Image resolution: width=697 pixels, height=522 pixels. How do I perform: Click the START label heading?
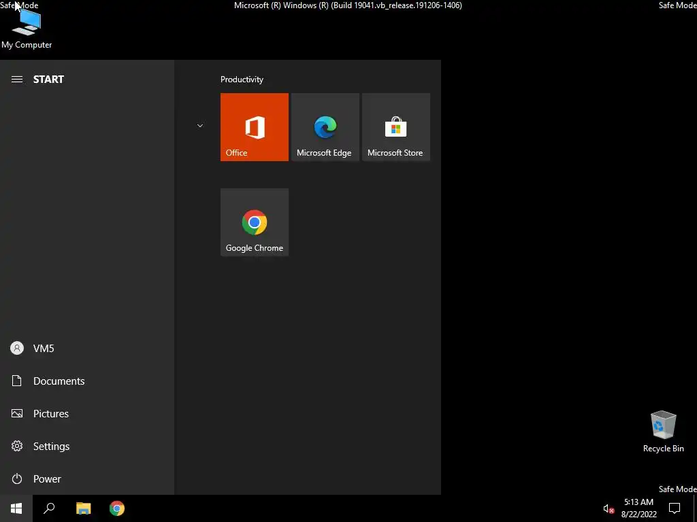click(x=48, y=80)
